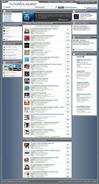Screen dimensions: 99x184
Task: Click the View TQ News info icon
Action: [x=74, y=50]
